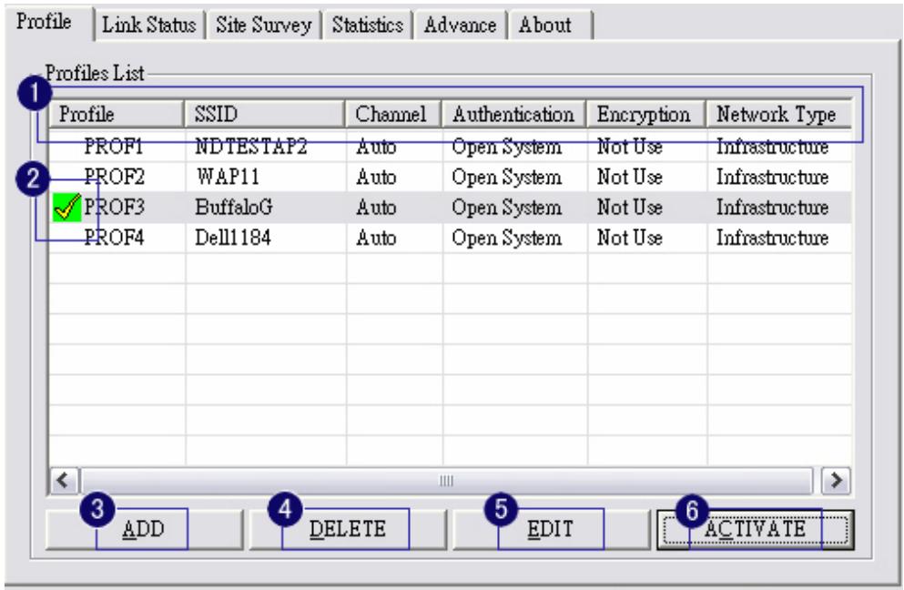Screen dimensions: 904x590
Task: Select the Profile tab
Action: coord(48,23)
